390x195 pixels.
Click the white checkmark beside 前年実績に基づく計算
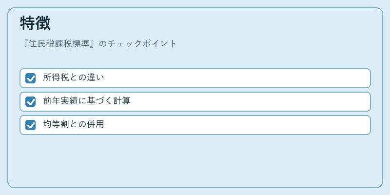(x=31, y=102)
